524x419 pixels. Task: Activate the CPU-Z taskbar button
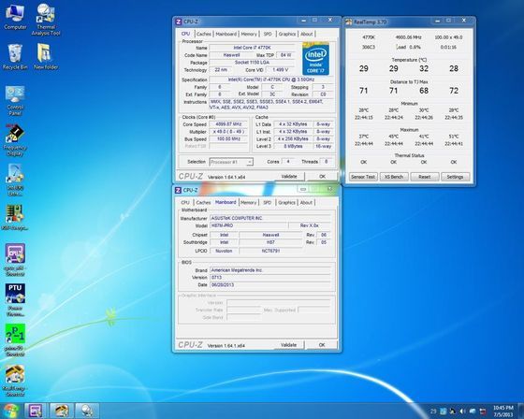[35, 411]
